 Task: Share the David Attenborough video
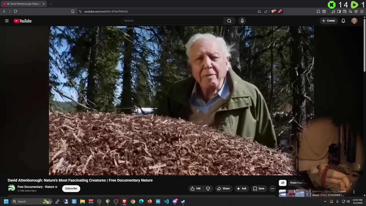click(x=223, y=189)
